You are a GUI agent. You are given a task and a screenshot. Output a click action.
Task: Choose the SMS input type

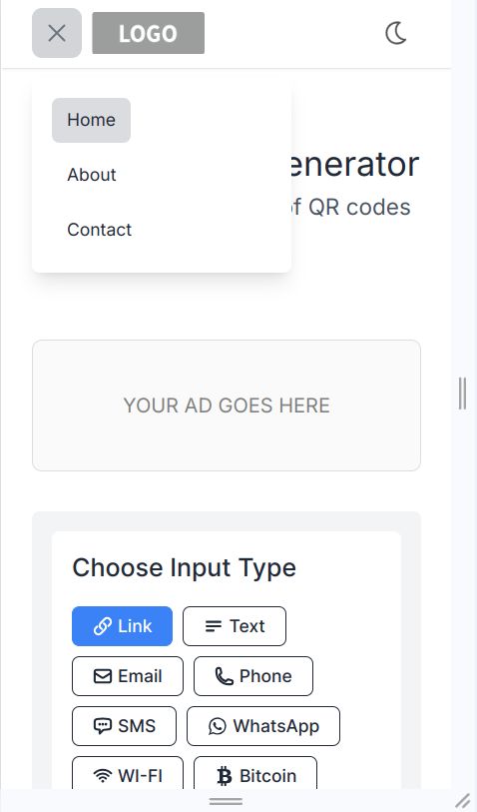[x=124, y=726]
